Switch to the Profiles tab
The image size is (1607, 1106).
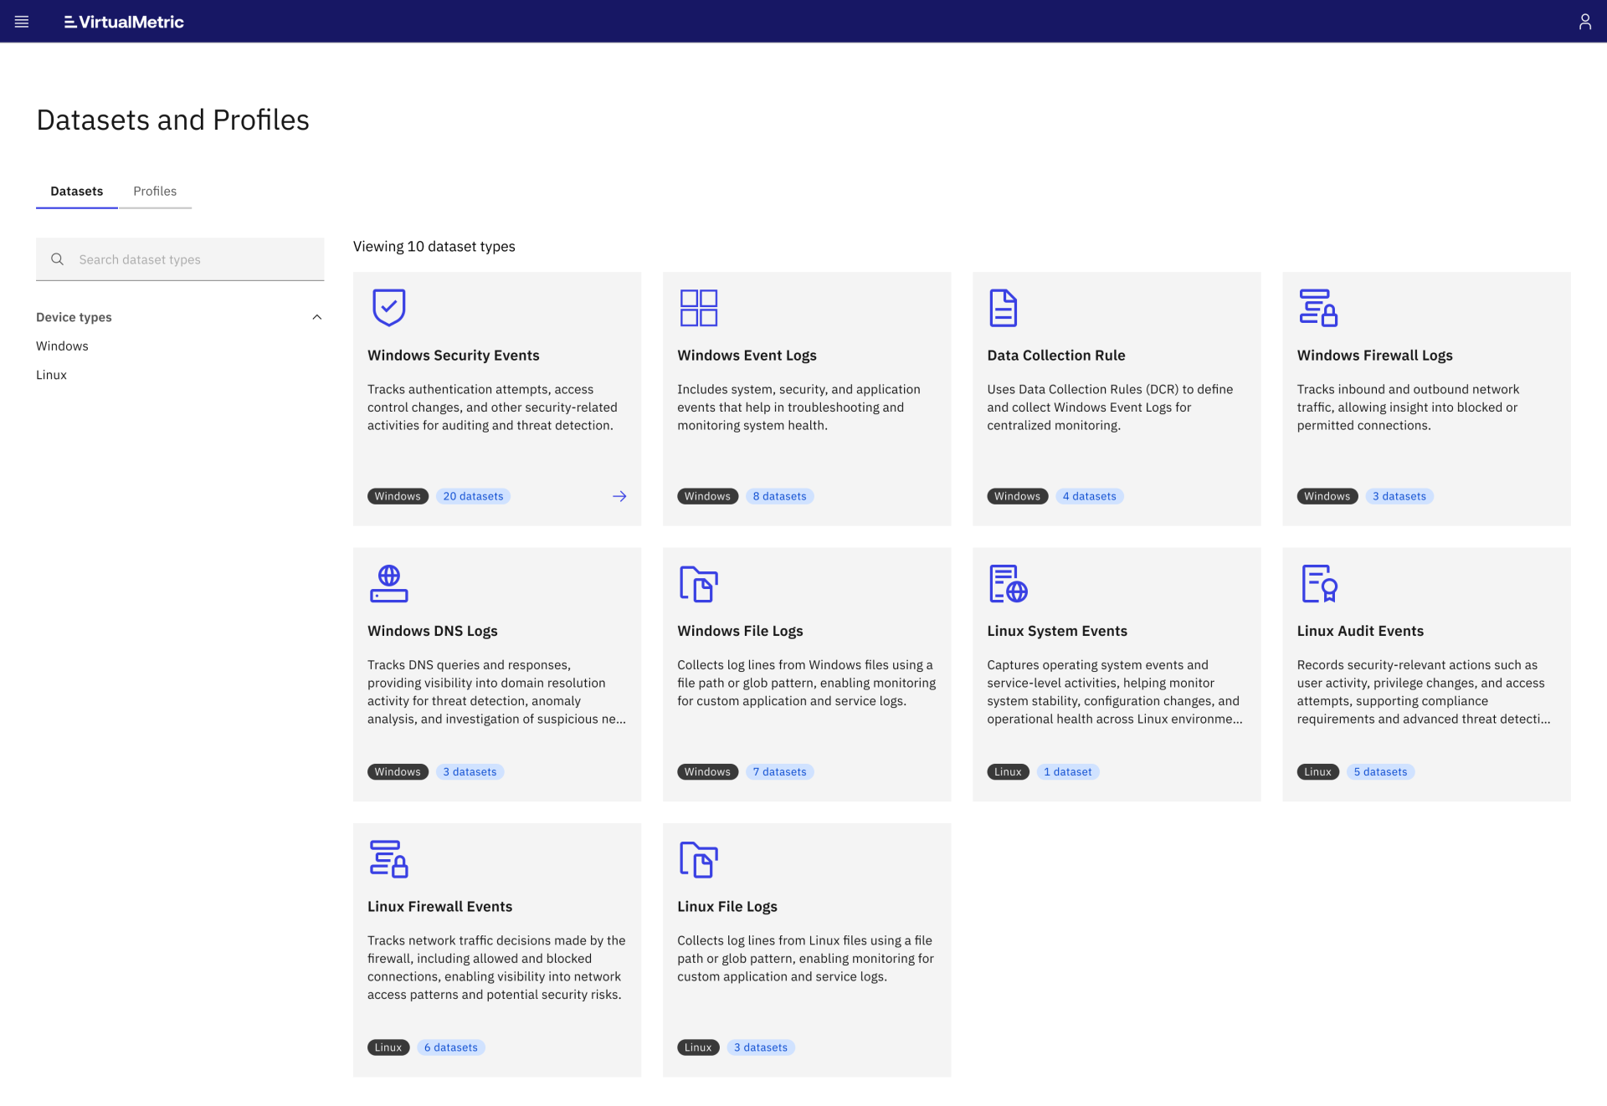click(x=155, y=191)
